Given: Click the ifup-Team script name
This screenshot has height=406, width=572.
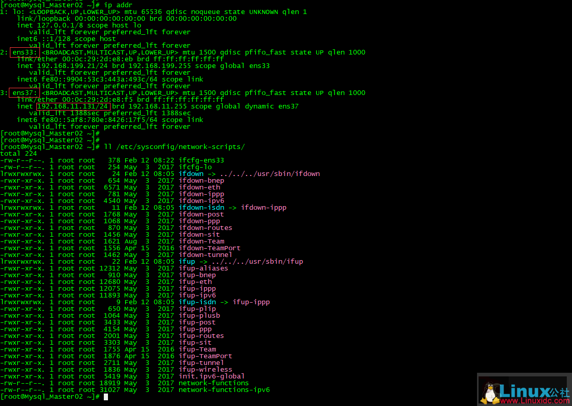Looking at the screenshot, I should click(x=197, y=349).
